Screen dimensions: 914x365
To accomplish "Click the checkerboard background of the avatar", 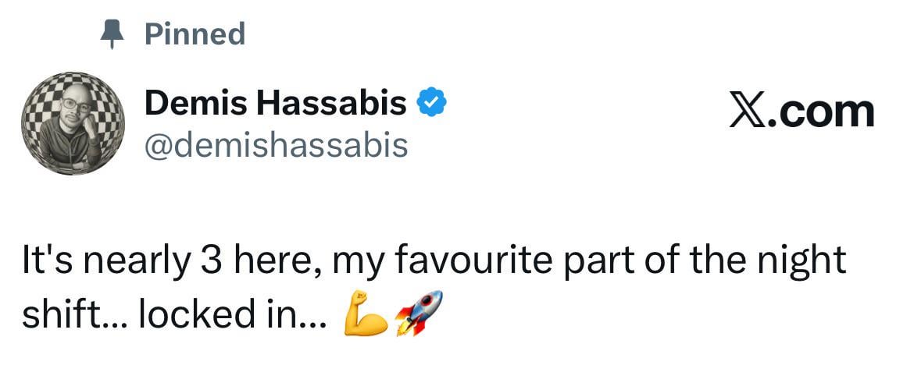I will click(x=108, y=101).
